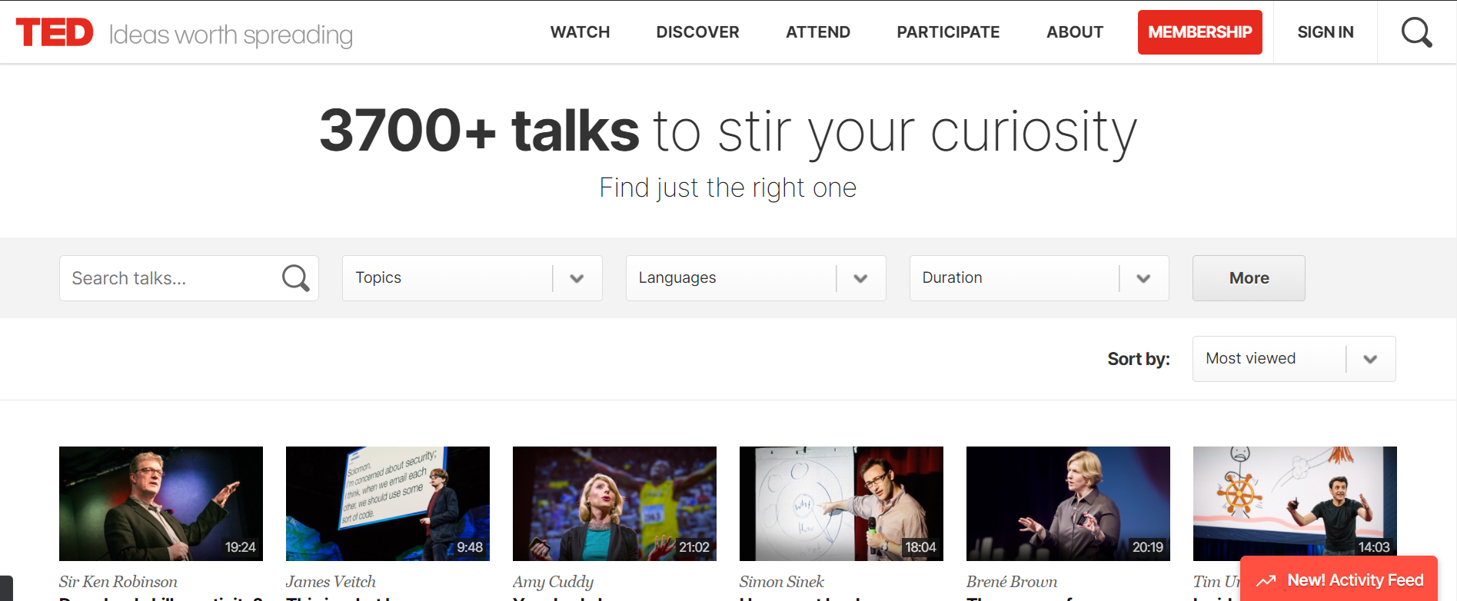The width and height of the screenshot is (1457, 601).
Task: Open Amy Cuddy talk thumbnail
Action: pyautogui.click(x=614, y=503)
